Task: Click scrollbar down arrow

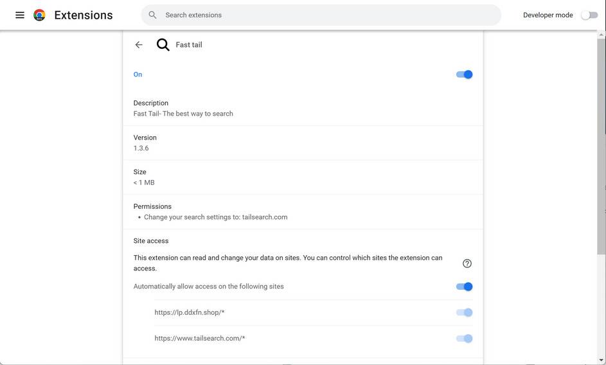Action: coord(601,360)
